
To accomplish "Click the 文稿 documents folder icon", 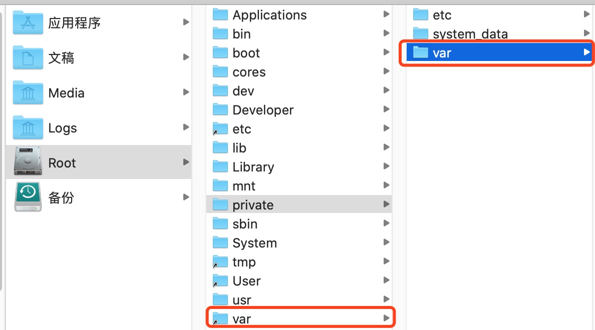I will 28,57.
